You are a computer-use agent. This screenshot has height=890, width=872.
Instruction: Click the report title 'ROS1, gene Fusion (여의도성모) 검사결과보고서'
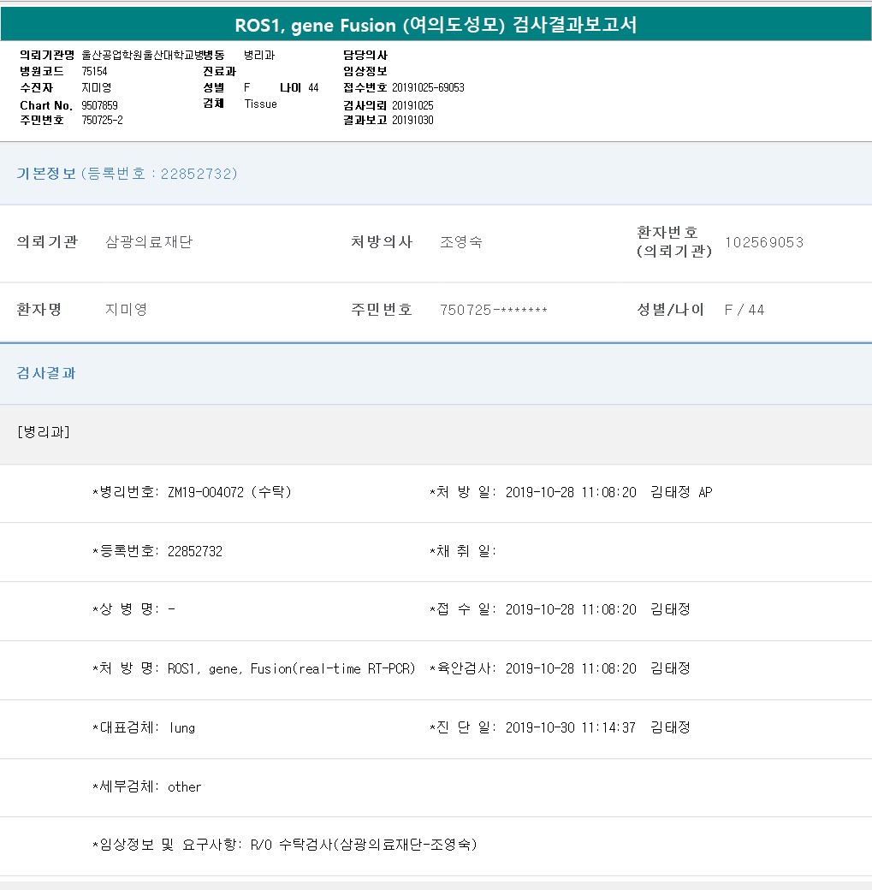[436, 25]
